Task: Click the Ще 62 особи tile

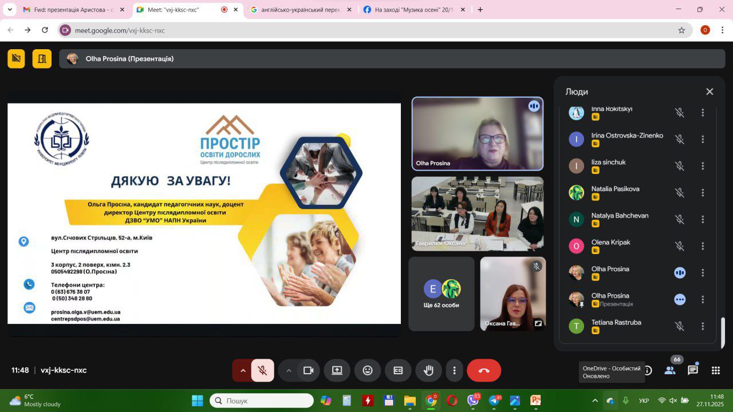Action: [x=442, y=294]
